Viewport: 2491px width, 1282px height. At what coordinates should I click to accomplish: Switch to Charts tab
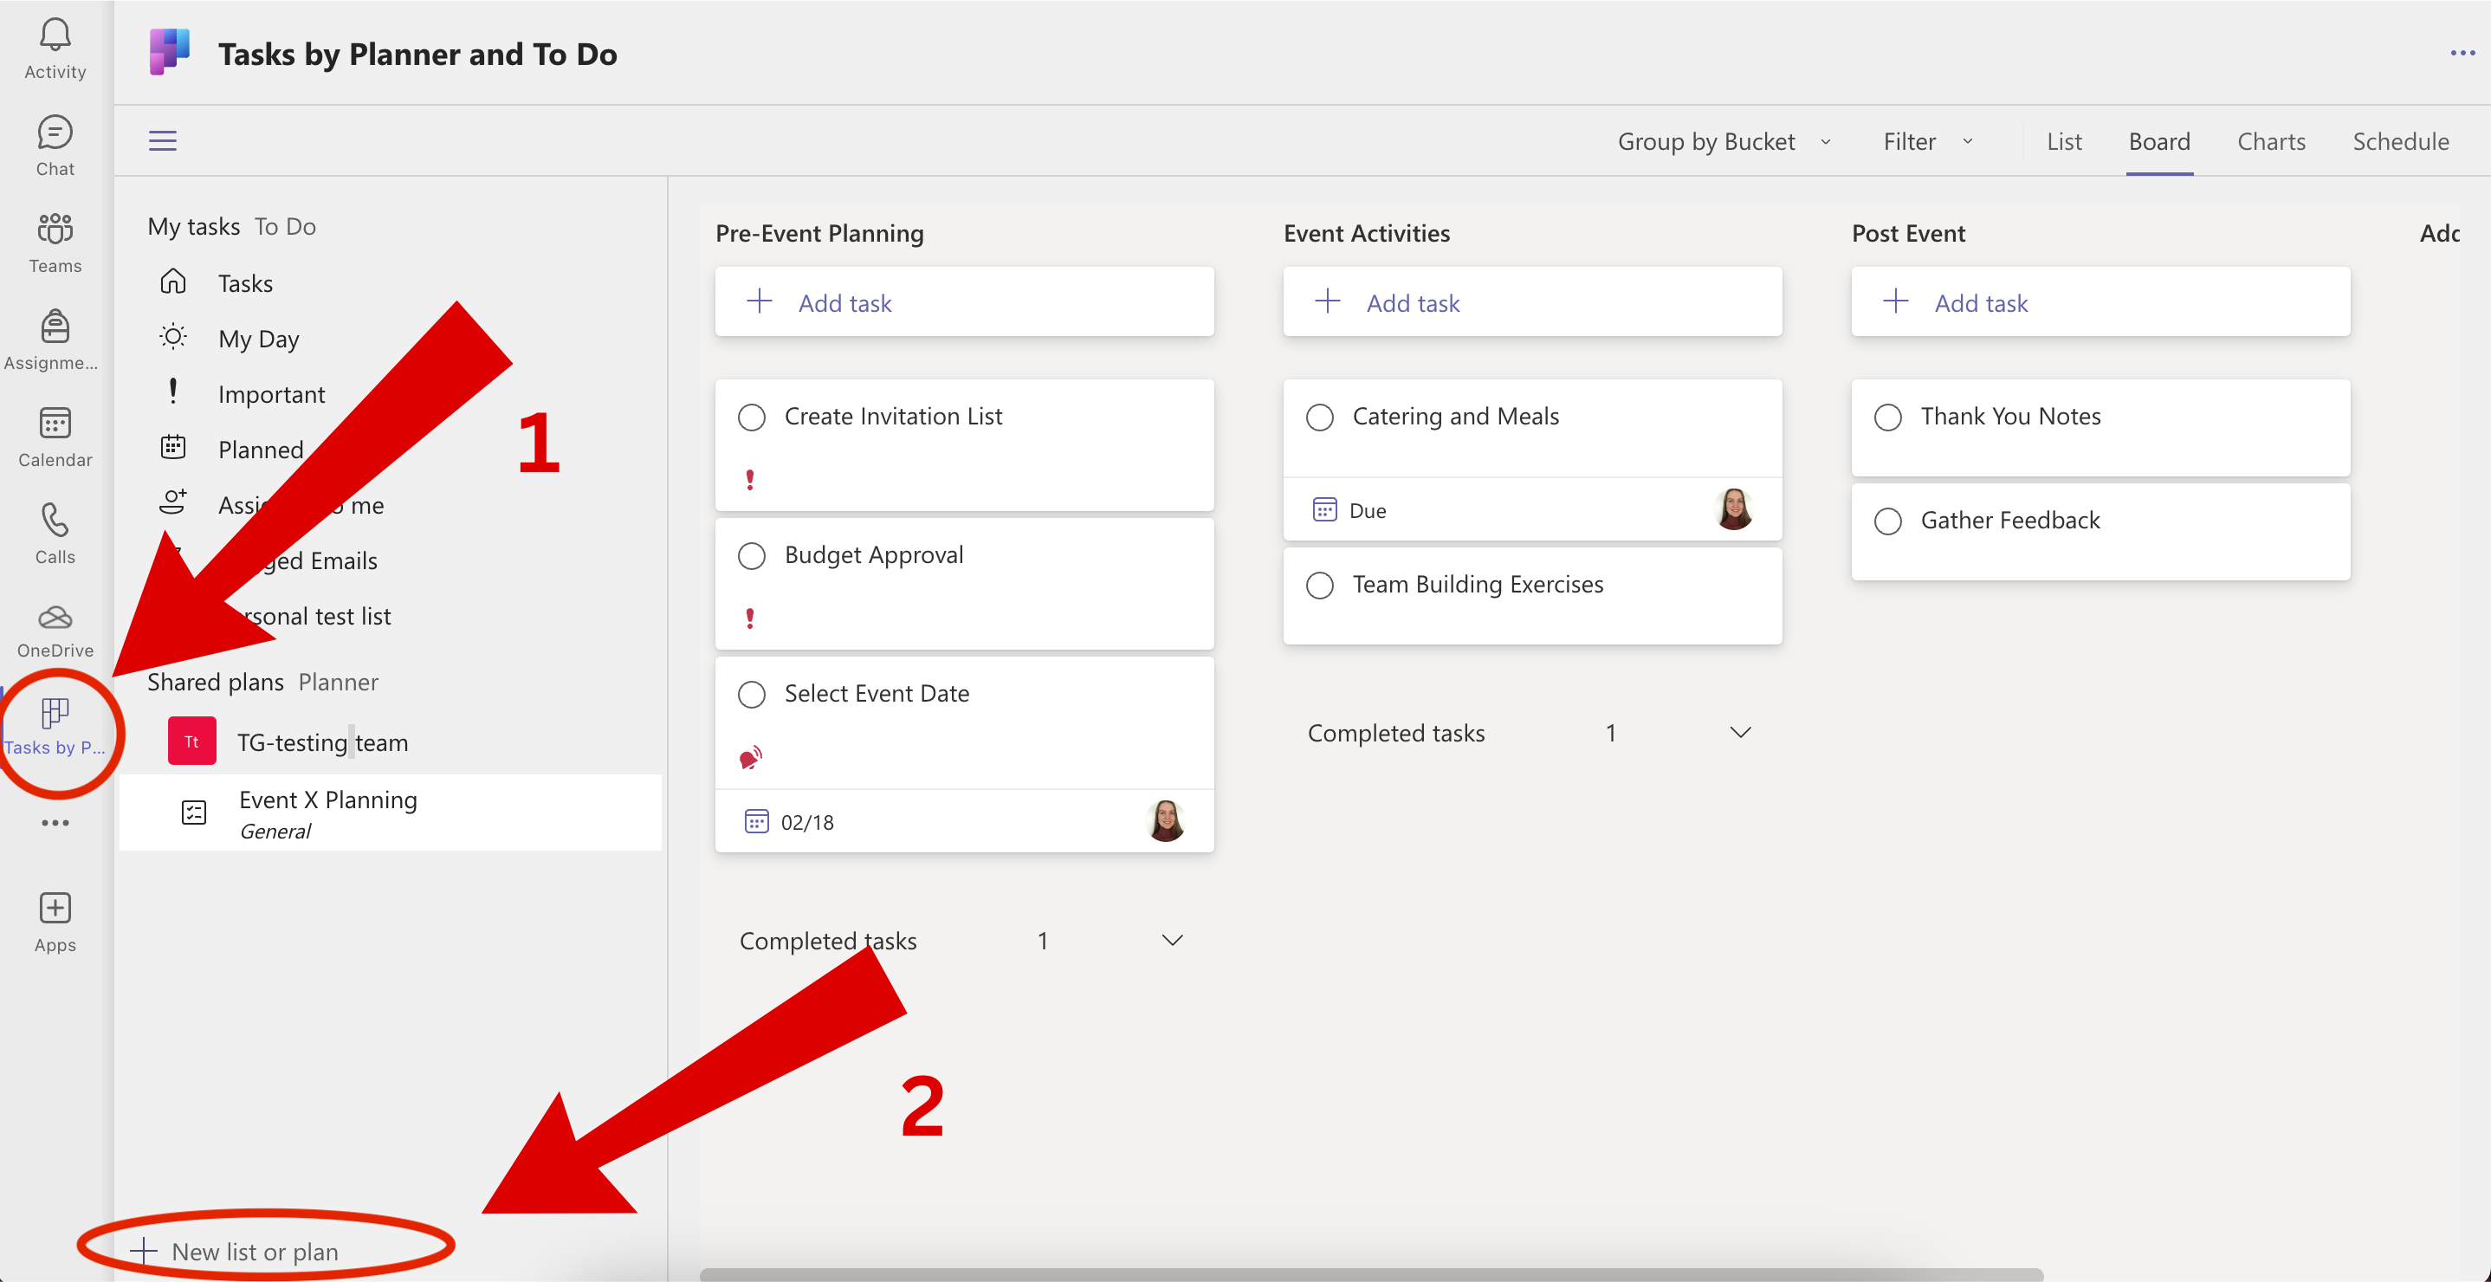point(2272,142)
